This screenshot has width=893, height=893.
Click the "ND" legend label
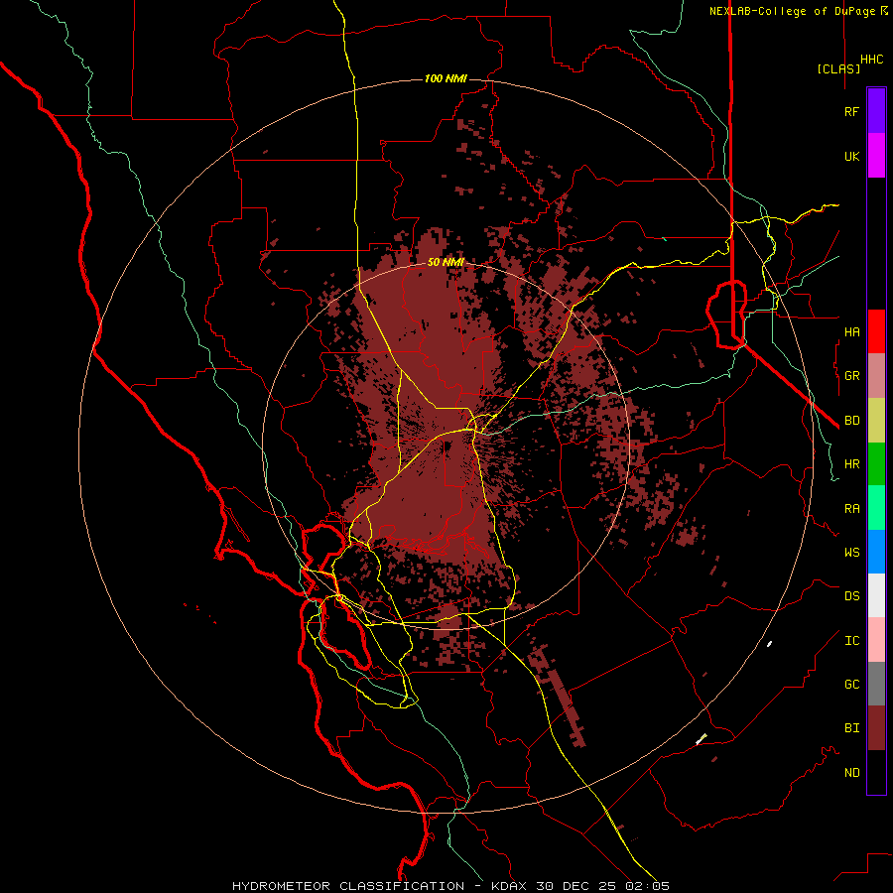coord(851,773)
